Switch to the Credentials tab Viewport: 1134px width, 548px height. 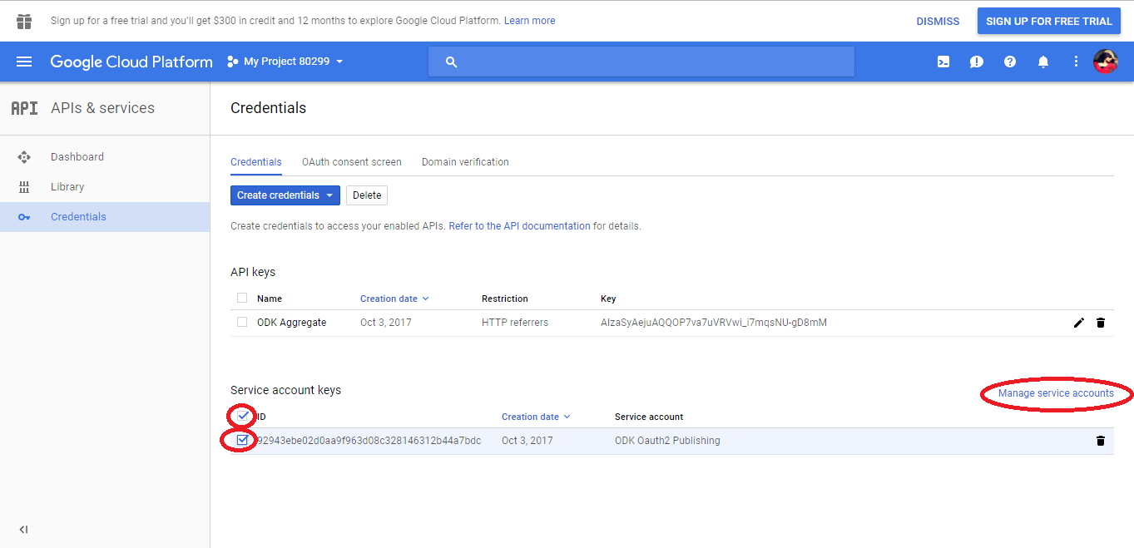[256, 162]
